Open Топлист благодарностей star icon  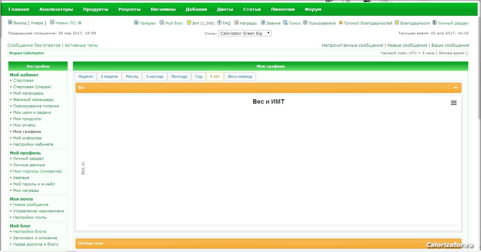341,23
